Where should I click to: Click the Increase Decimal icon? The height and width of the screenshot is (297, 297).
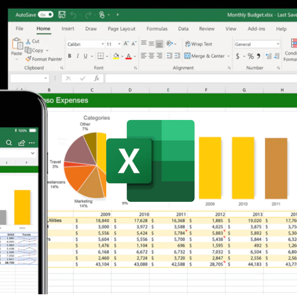268,56
